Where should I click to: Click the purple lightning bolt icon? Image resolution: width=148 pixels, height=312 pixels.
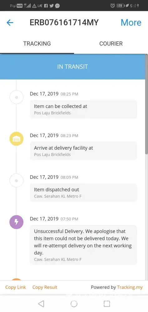pyautogui.click(x=17, y=222)
